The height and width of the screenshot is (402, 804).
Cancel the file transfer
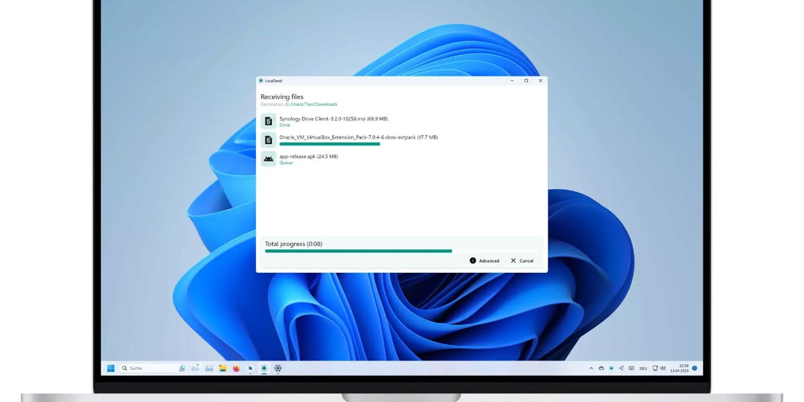[523, 261]
